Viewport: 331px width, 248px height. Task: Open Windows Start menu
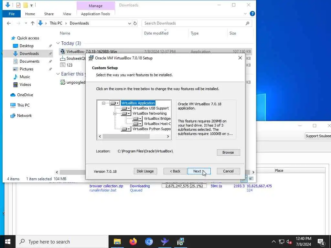click(8, 242)
